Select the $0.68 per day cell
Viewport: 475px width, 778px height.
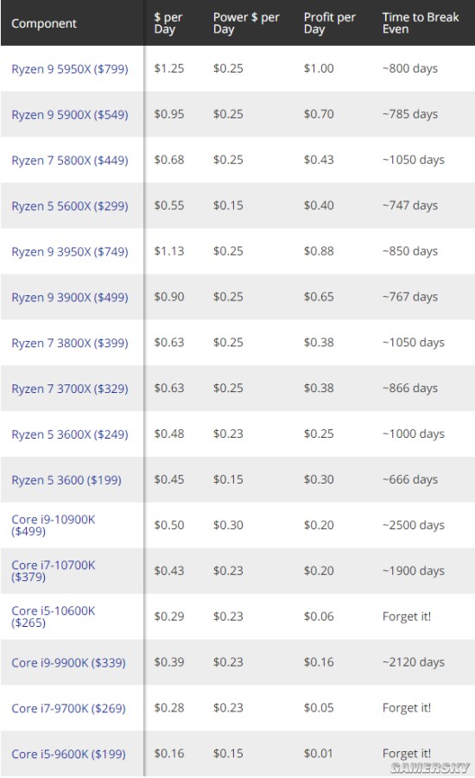(x=168, y=160)
